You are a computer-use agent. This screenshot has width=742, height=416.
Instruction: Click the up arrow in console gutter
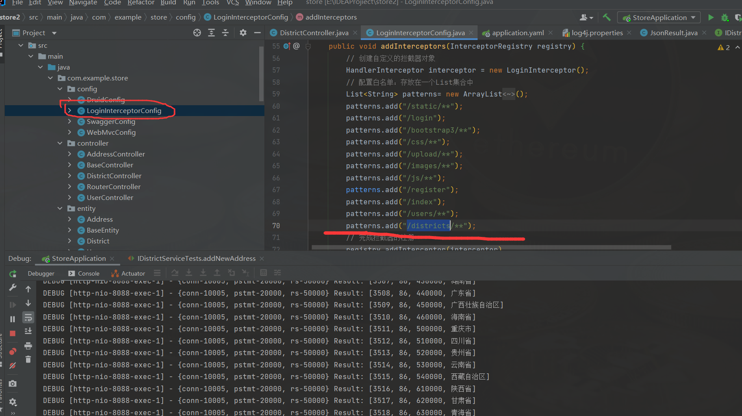tap(28, 289)
